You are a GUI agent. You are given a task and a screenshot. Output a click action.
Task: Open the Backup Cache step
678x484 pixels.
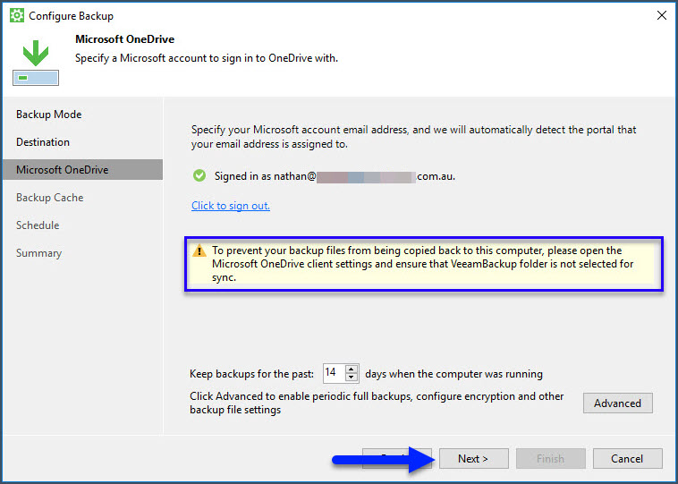(49, 198)
